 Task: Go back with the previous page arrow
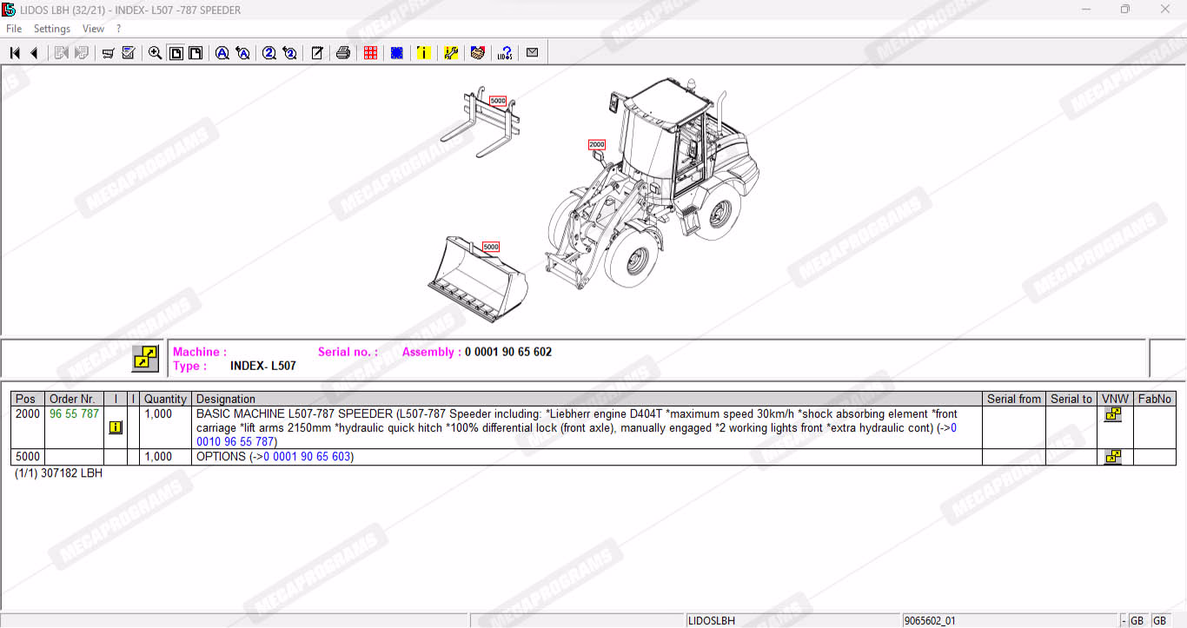(x=34, y=53)
